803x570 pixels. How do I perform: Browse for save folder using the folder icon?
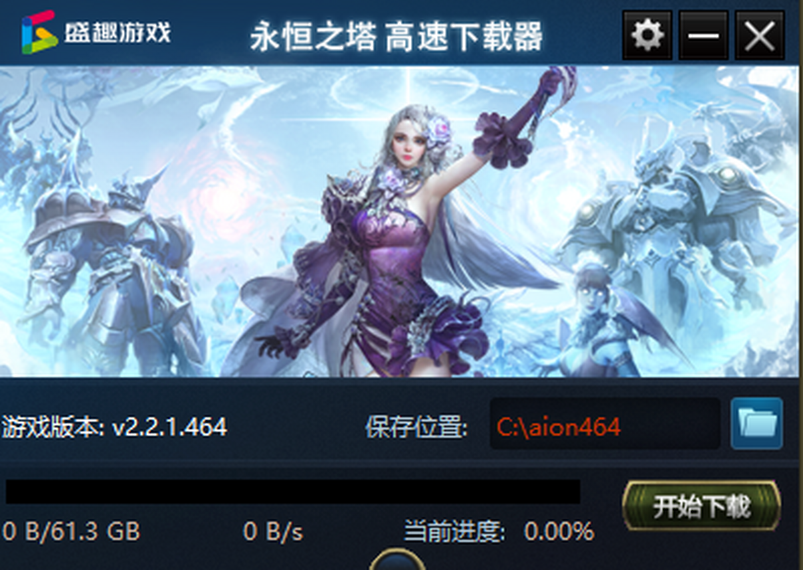(757, 423)
